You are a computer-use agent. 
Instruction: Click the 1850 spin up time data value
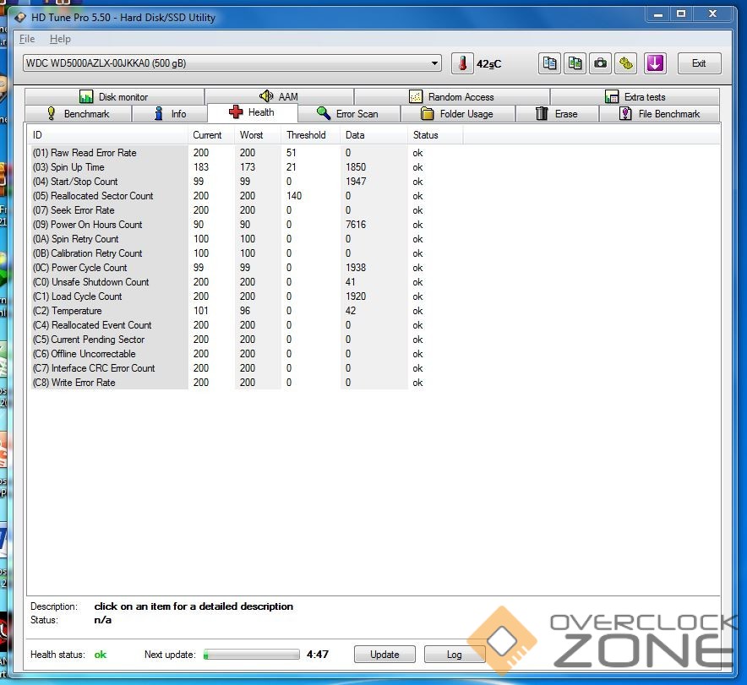(x=356, y=167)
